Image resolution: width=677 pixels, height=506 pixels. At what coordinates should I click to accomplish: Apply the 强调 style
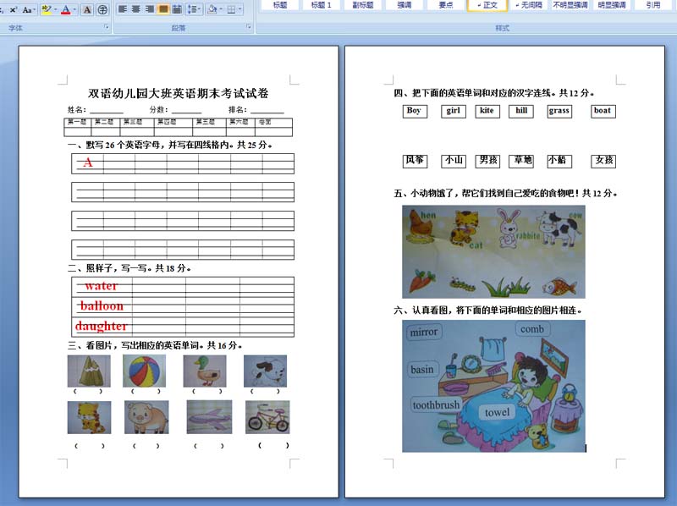tap(405, 5)
